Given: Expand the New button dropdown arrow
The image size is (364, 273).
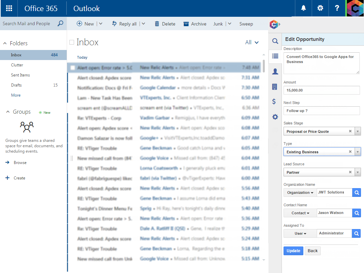Looking at the screenshot, I should click(101, 23).
